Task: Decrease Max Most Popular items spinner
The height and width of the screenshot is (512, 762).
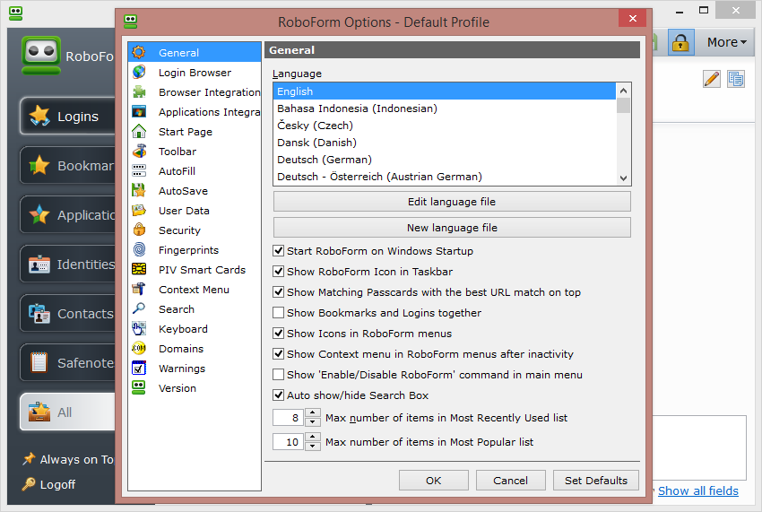Action: (313, 446)
